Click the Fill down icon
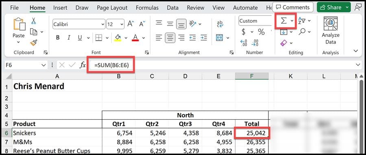 [x=283, y=32]
